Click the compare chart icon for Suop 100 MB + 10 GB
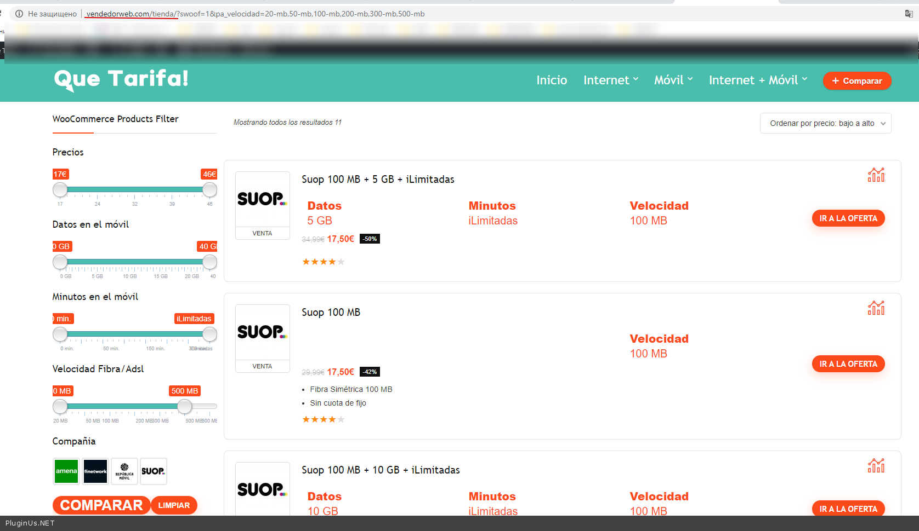The width and height of the screenshot is (919, 531). (x=876, y=466)
